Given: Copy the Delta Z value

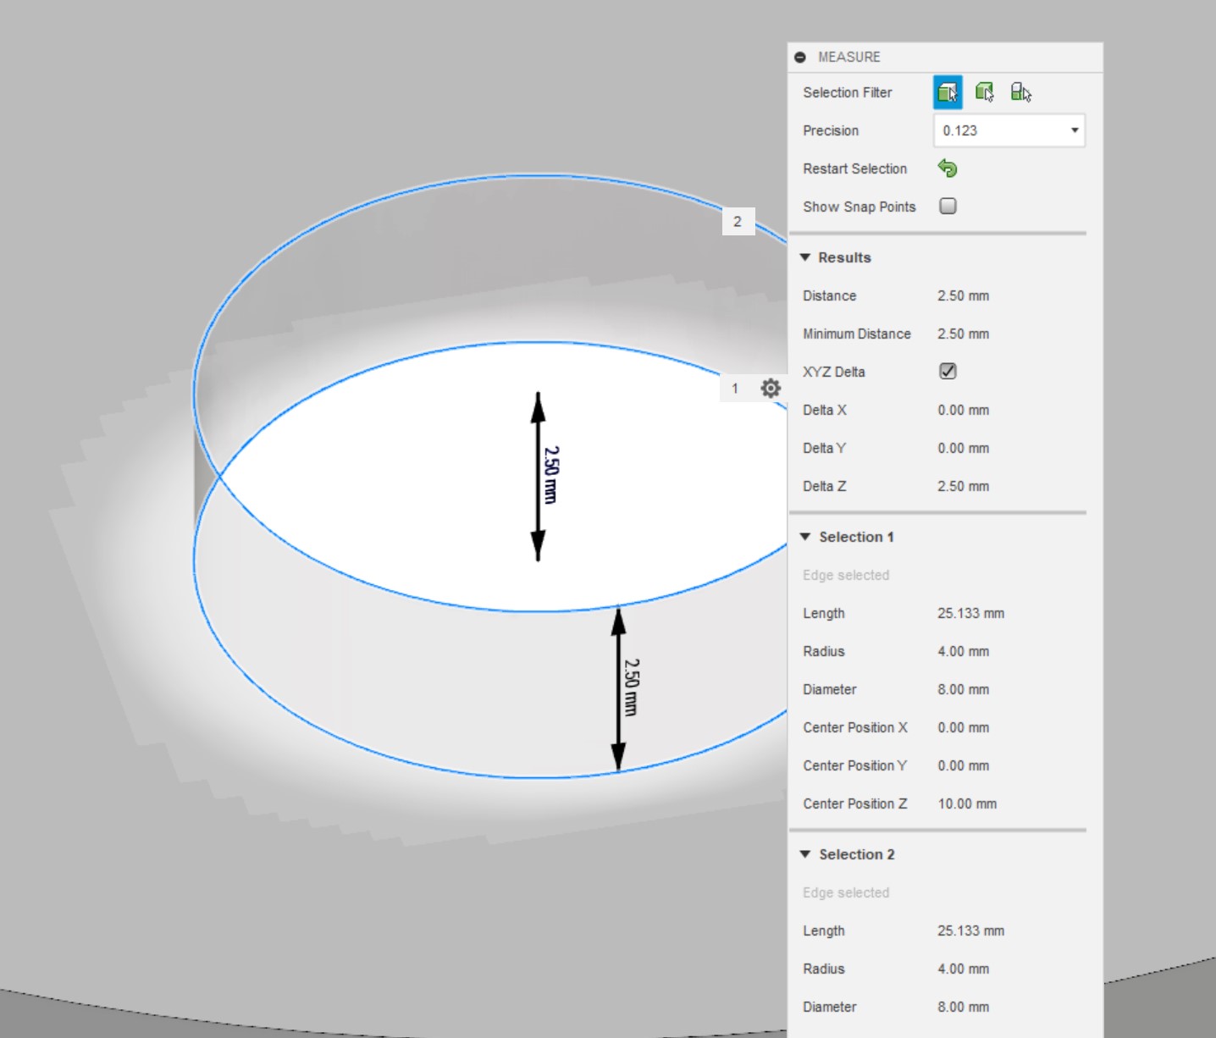Looking at the screenshot, I should click(x=963, y=486).
